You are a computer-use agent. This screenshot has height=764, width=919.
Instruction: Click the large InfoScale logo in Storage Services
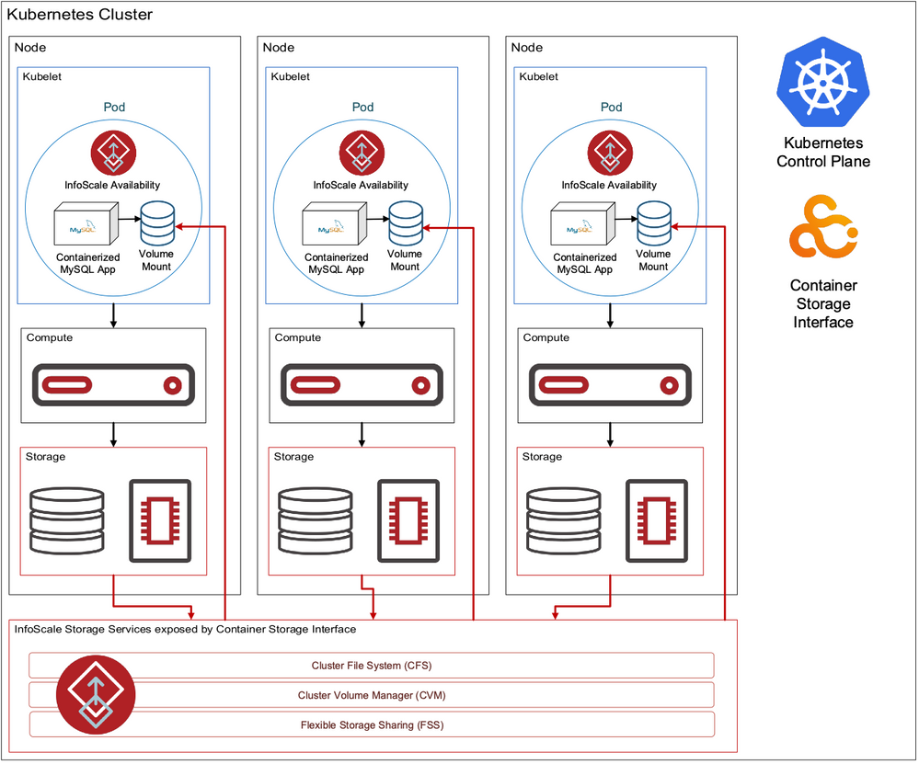pyautogui.click(x=96, y=695)
